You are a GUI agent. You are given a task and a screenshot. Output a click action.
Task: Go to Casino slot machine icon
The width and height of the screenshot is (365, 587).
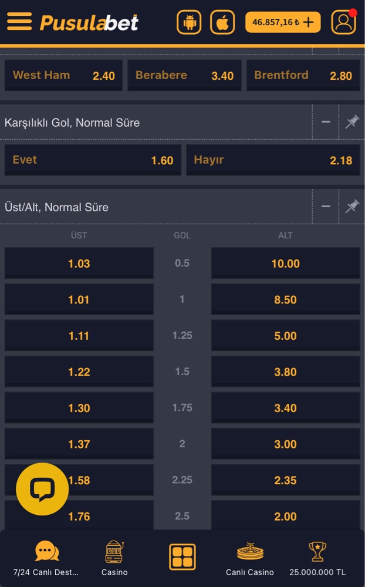point(114,556)
